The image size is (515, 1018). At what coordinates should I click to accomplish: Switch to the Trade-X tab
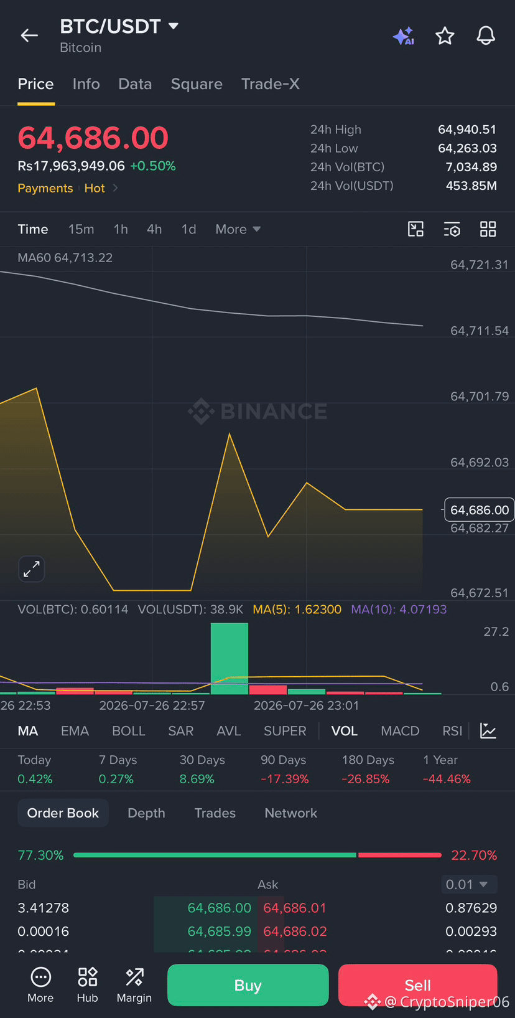pos(271,84)
